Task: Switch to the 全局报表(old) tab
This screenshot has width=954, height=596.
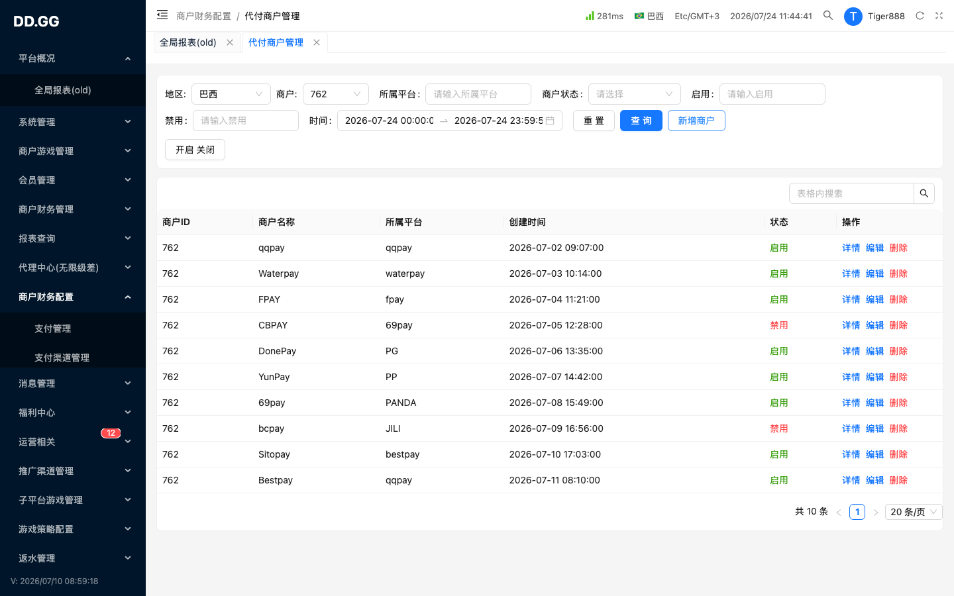Action: (188, 42)
